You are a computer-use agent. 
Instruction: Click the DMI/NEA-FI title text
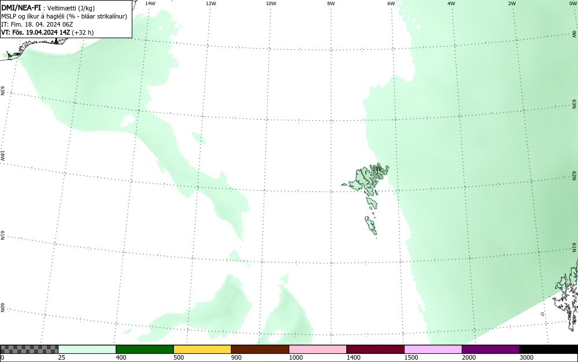21,8
